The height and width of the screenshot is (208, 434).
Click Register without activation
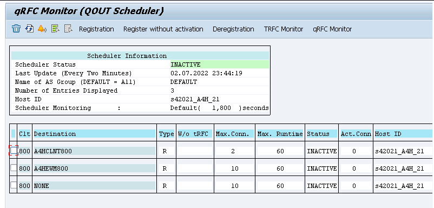(x=163, y=29)
